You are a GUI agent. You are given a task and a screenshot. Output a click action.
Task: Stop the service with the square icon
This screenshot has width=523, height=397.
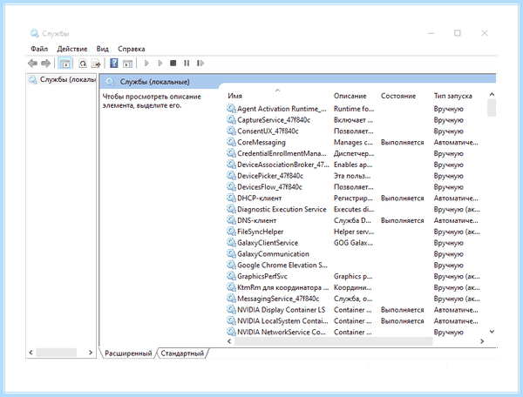click(x=173, y=63)
